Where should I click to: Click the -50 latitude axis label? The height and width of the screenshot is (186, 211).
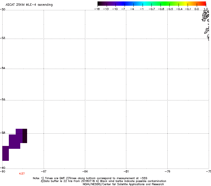[3, 9]
